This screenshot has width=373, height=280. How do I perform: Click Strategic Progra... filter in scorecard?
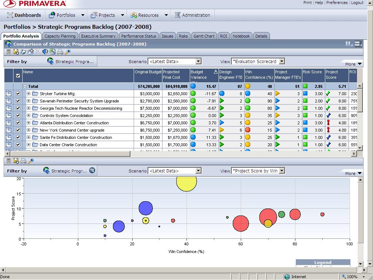click(x=70, y=61)
